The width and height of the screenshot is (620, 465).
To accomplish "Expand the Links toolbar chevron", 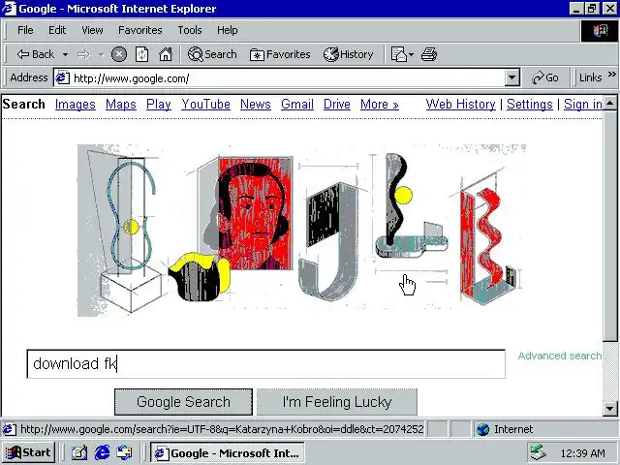I will point(611,75).
